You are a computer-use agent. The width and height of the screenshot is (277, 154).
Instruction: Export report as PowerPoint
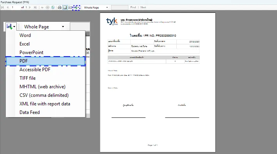click(46, 52)
